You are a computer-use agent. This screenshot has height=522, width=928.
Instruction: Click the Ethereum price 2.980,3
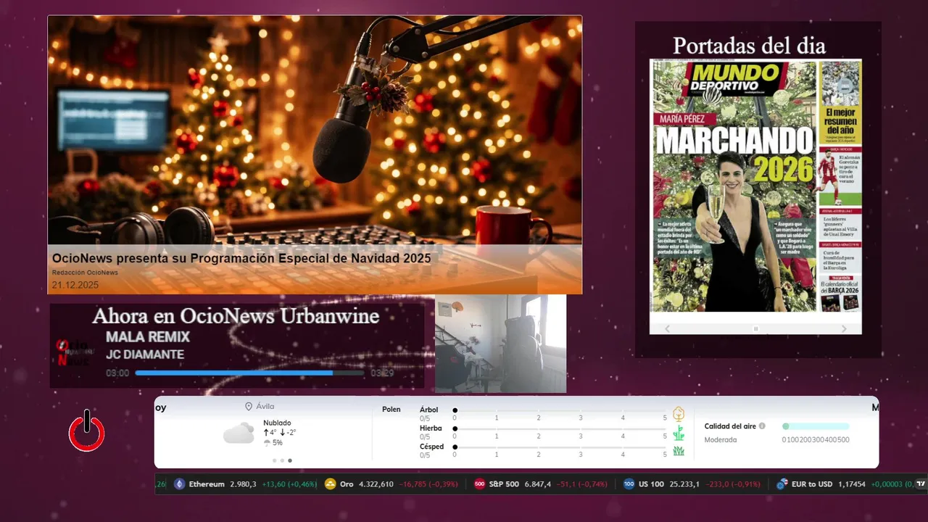click(243, 484)
